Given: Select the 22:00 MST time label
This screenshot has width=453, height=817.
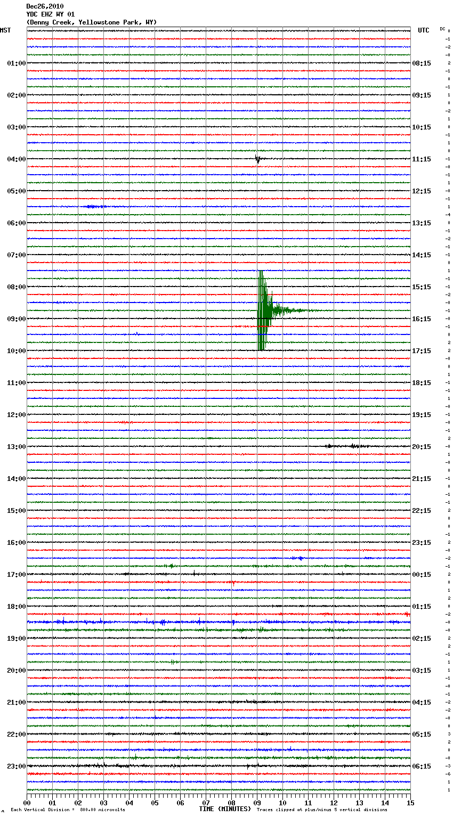Looking at the screenshot, I should (x=16, y=734).
